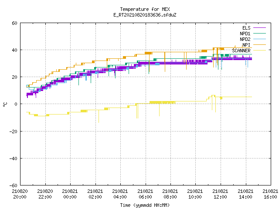Click the NPD1 legend label
The height and width of the screenshot is (209, 279).
point(245,34)
